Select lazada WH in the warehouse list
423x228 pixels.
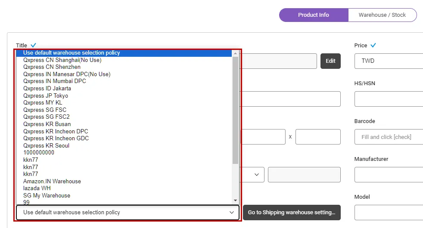37,188
